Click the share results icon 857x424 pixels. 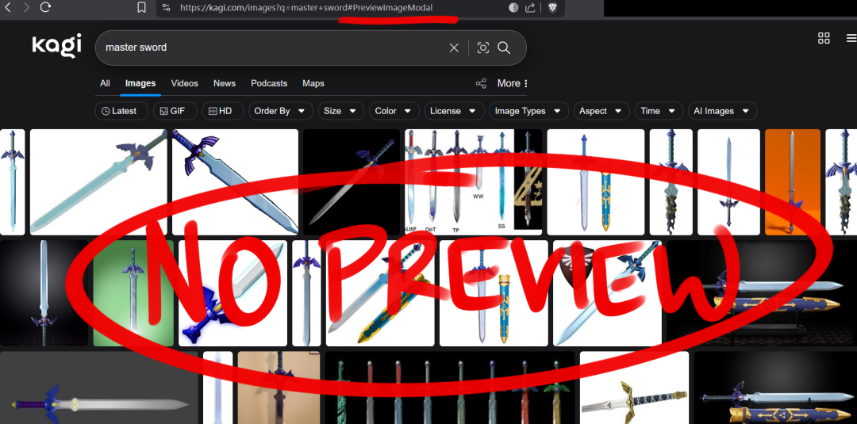point(481,83)
